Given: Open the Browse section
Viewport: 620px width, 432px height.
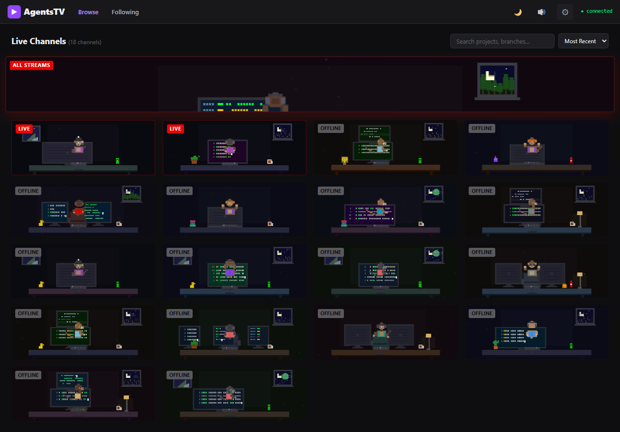Looking at the screenshot, I should 88,12.
